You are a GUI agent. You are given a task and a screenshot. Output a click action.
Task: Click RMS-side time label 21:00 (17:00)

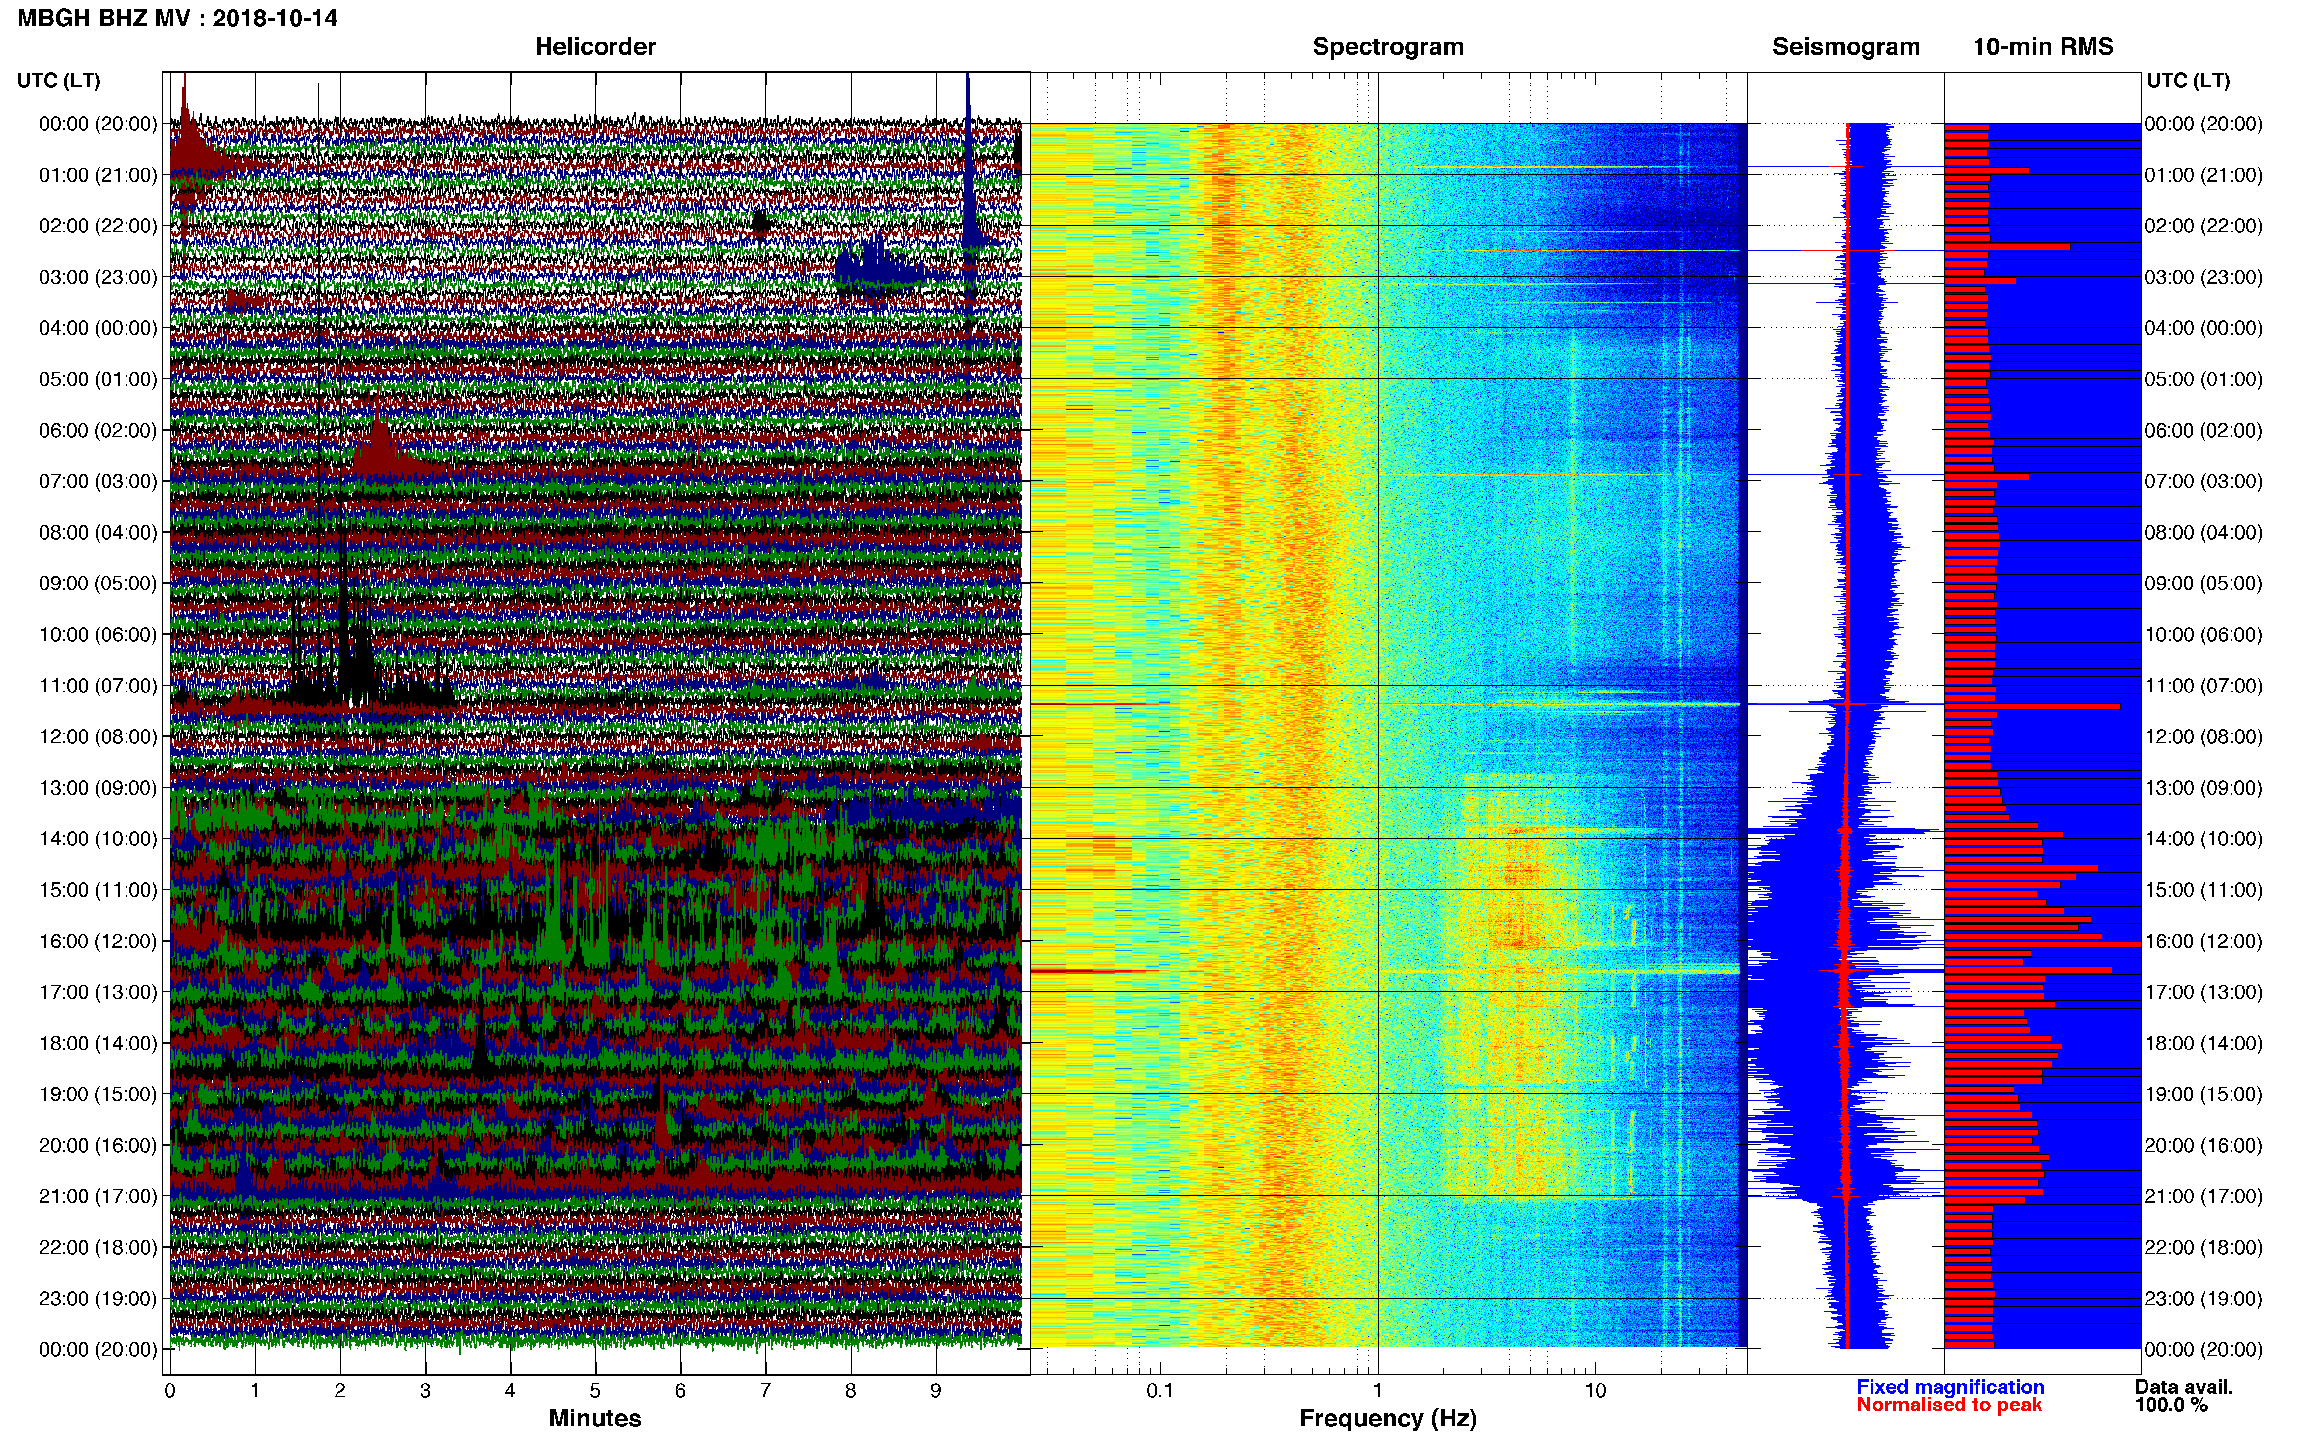coord(2203,1196)
